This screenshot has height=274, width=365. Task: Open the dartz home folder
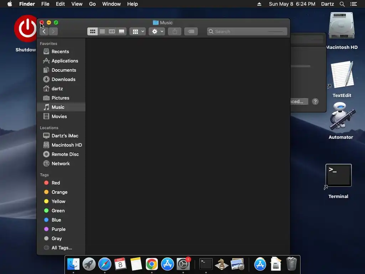(61, 89)
